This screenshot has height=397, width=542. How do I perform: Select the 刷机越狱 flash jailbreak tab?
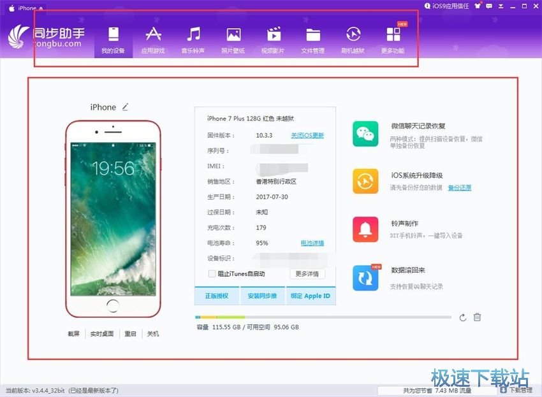coord(353,40)
